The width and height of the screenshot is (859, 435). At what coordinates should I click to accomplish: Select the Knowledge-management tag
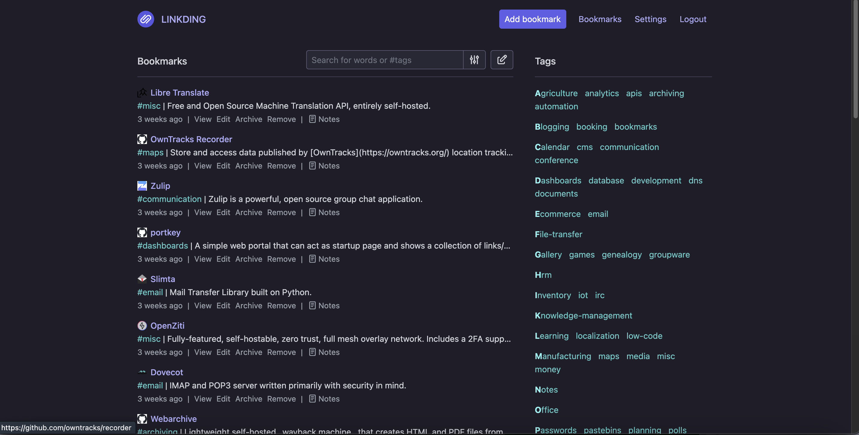click(x=583, y=315)
